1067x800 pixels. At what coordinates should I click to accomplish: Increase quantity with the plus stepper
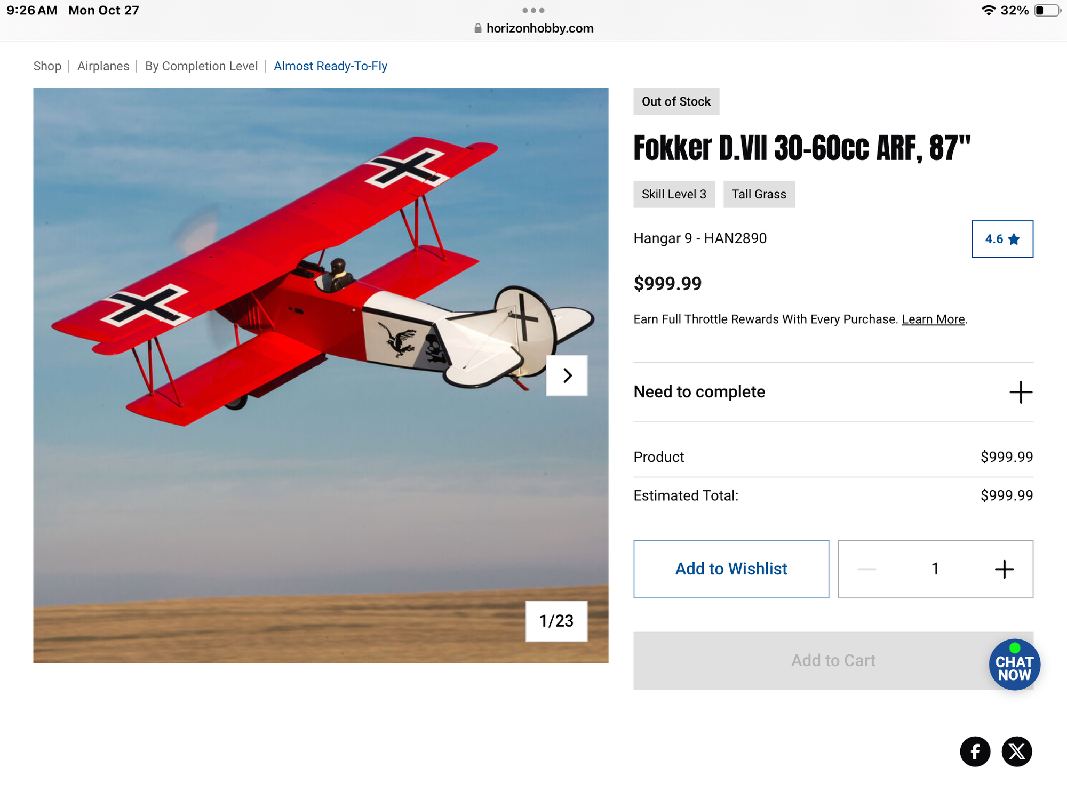tap(1004, 569)
